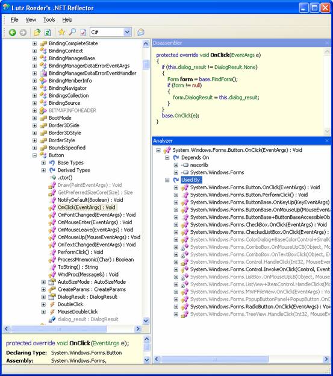Screen dimensions: 333x376
Task: Click the Options checklist toolbar icon
Action: pos(83,32)
